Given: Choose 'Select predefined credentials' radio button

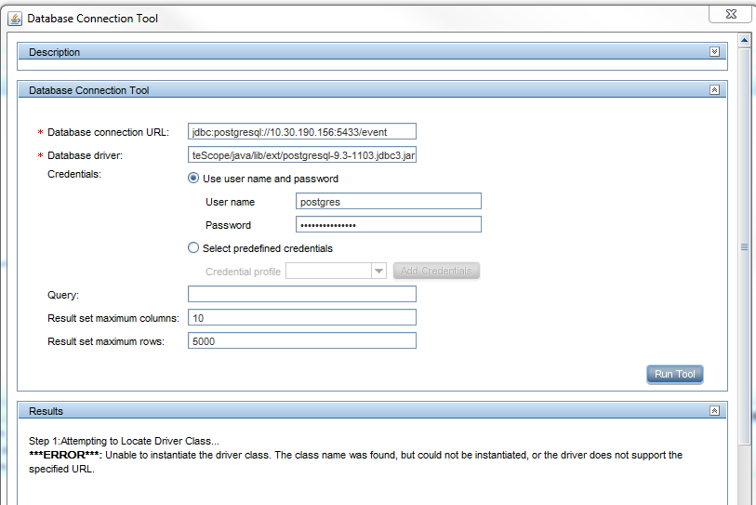Looking at the screenshot, I should coord(193,248).
